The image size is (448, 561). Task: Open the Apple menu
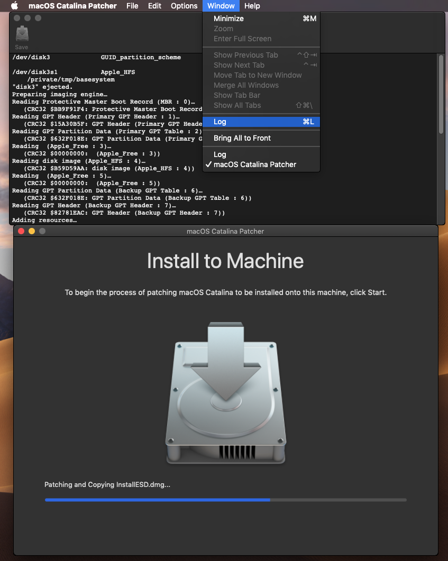(14, 6)
